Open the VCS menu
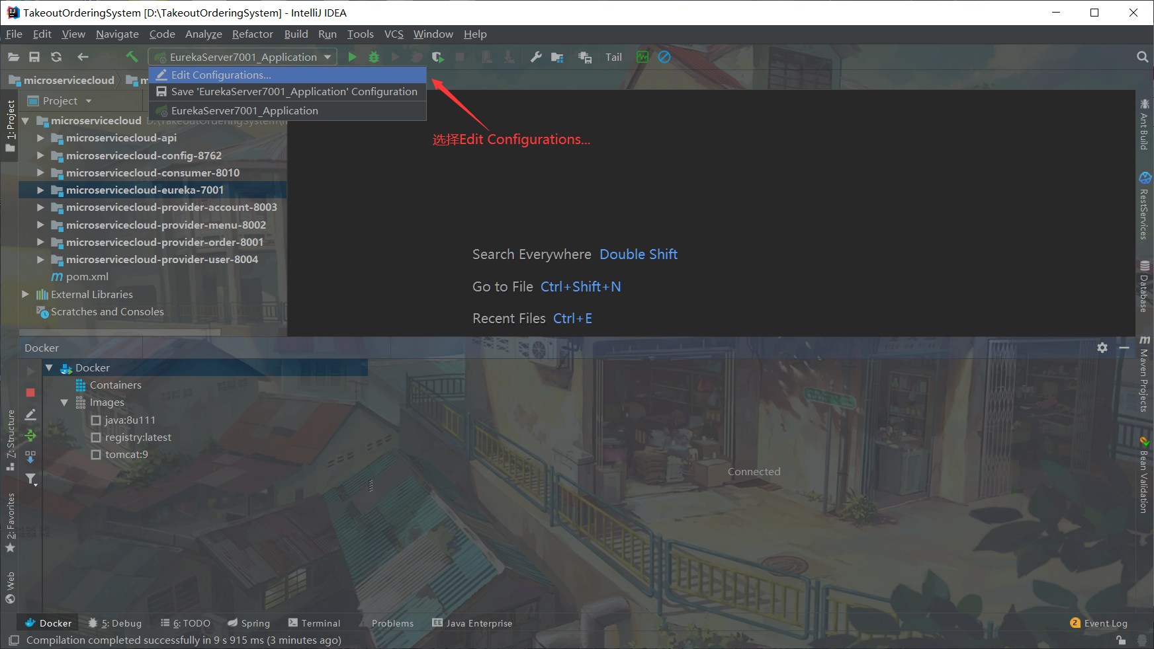Image resolution: width=1154 pixels, height=649 pixels. (393, 34)
